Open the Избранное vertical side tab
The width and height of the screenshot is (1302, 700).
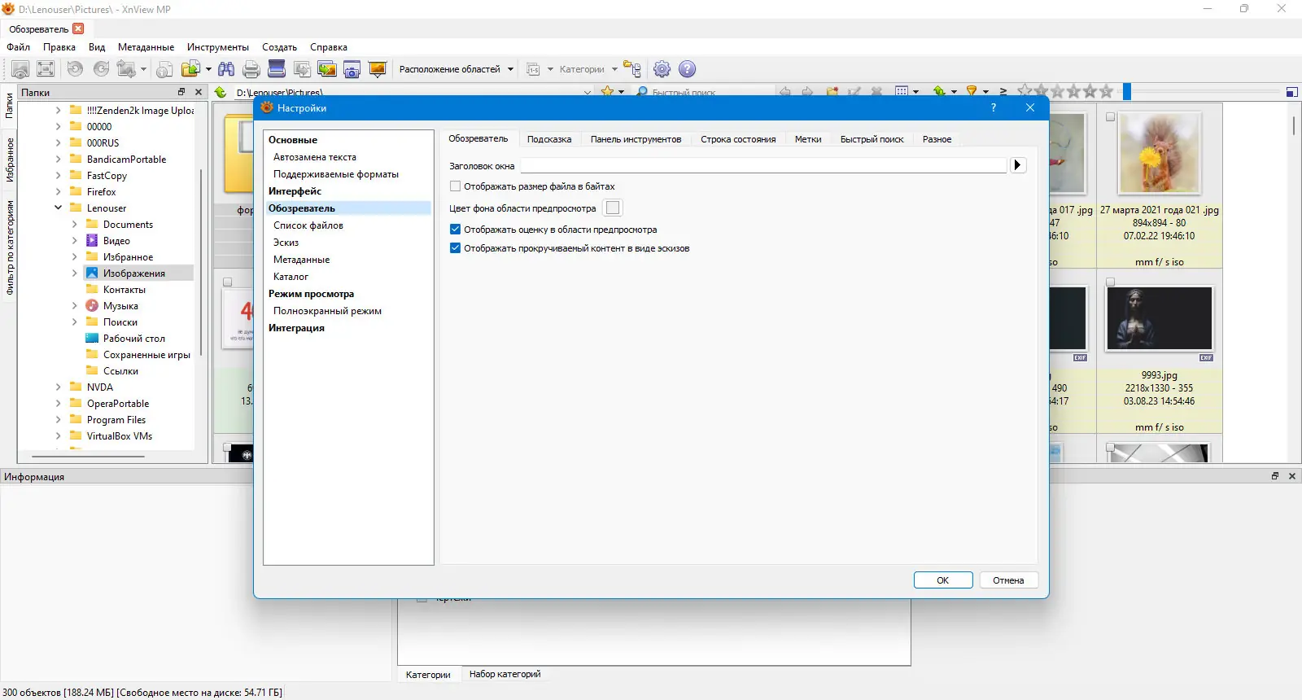click(x=10, y=160)
